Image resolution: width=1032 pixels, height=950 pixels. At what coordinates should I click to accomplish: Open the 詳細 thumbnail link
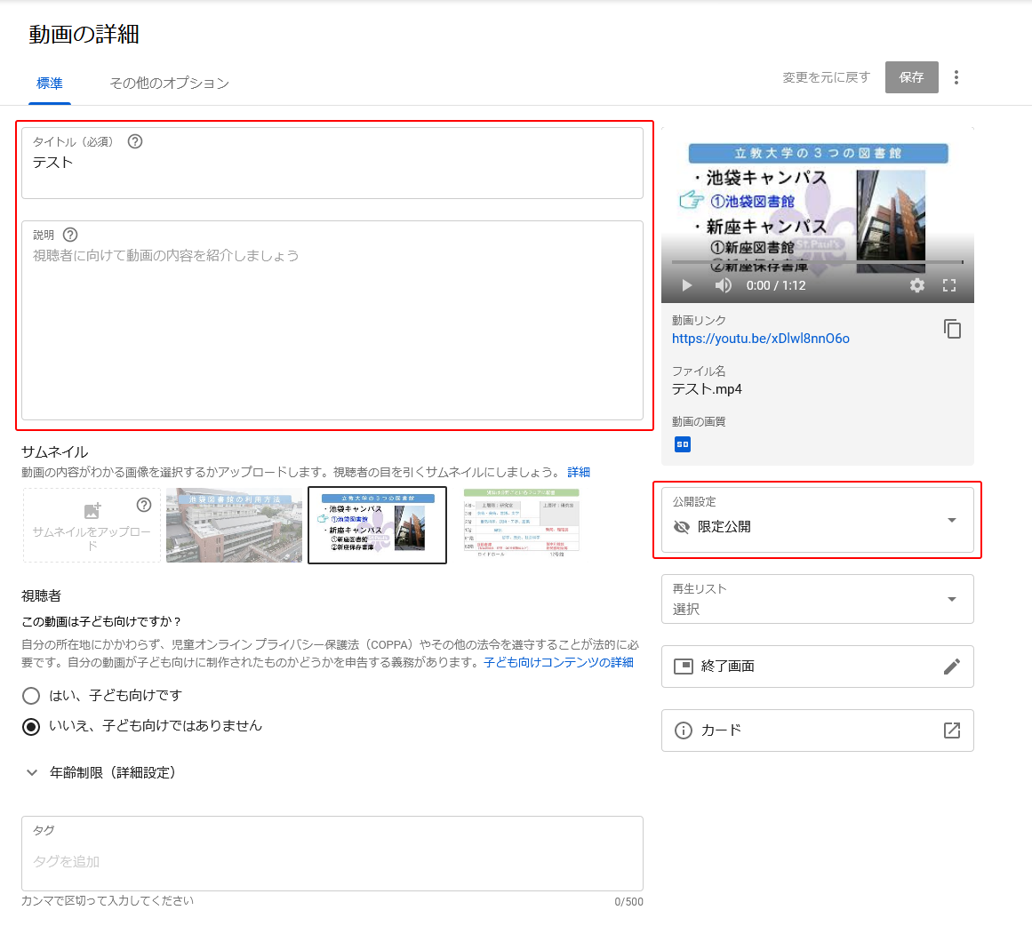[x=579, y=473]
